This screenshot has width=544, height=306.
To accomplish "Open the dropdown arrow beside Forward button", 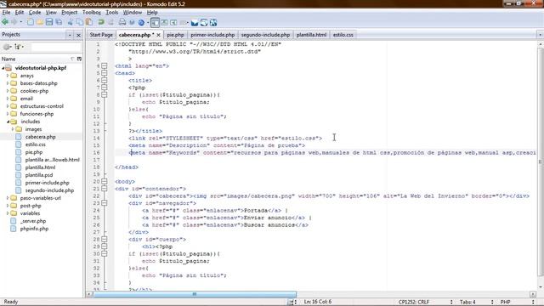I will 20,23.
